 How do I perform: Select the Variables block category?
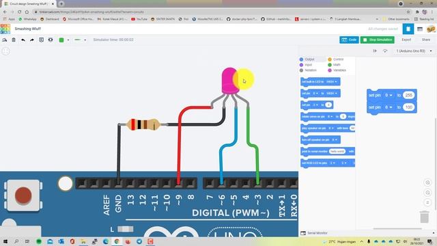tap(339, 70)
